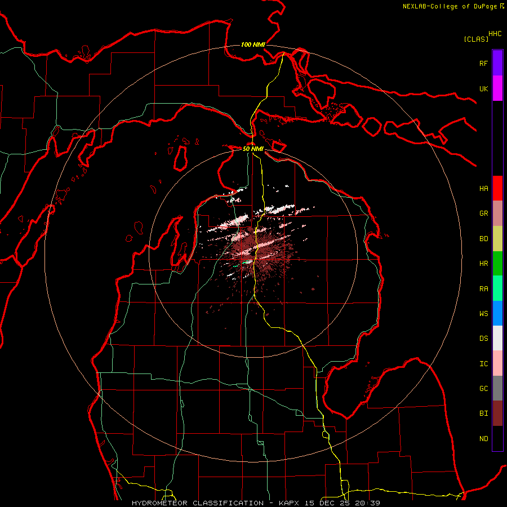Click the RF purple legend swatch

497,63
